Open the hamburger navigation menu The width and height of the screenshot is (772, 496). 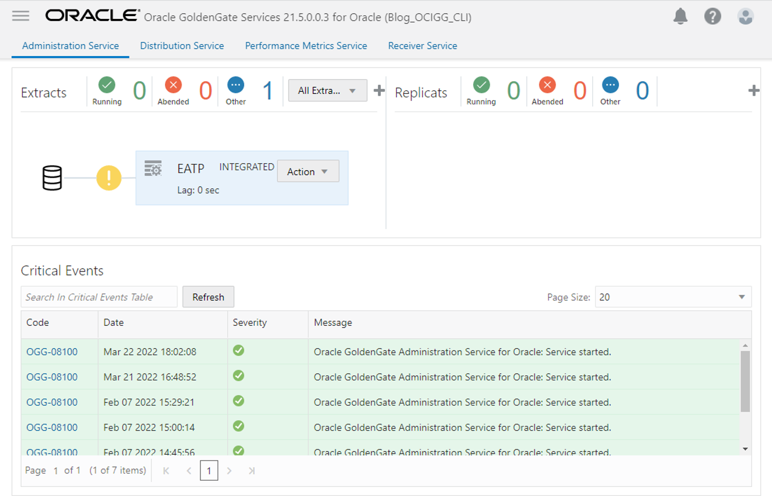[x=21, y=15]
